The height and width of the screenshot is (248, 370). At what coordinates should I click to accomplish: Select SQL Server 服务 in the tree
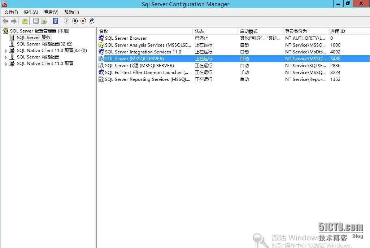pyautogui.click(x=34, y=38)
